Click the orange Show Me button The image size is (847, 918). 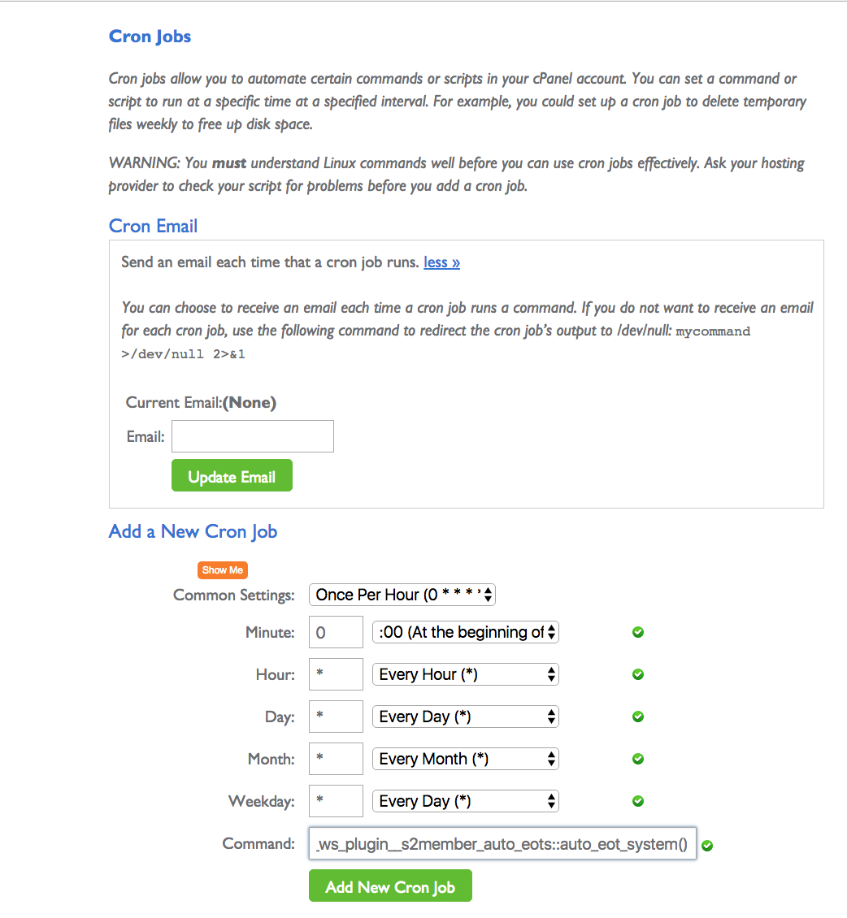click(x=223, y=570)
